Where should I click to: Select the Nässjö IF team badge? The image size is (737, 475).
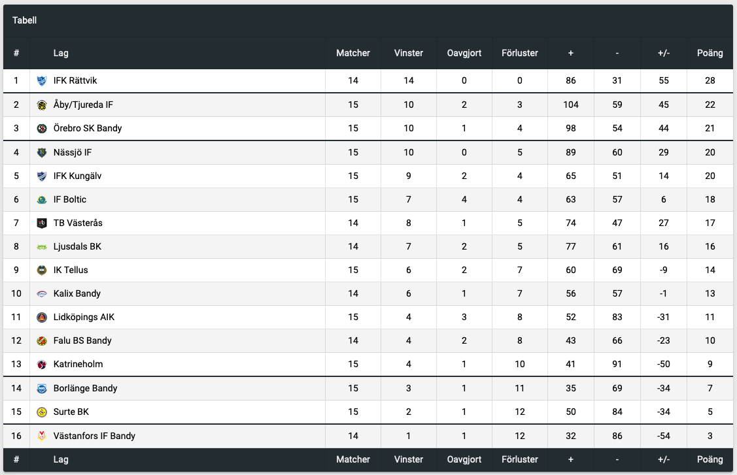(42, 153)
